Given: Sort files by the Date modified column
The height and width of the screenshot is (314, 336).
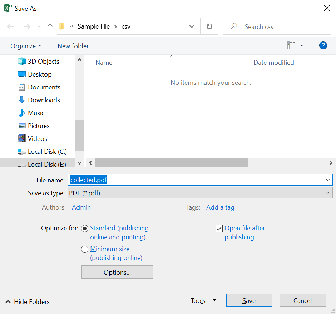Looking at the screenshot, I should (x=273, y=62).
